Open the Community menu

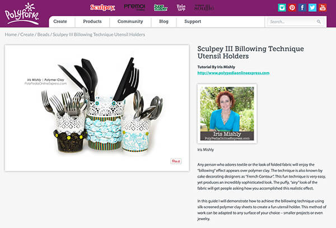tap(130, 21)
